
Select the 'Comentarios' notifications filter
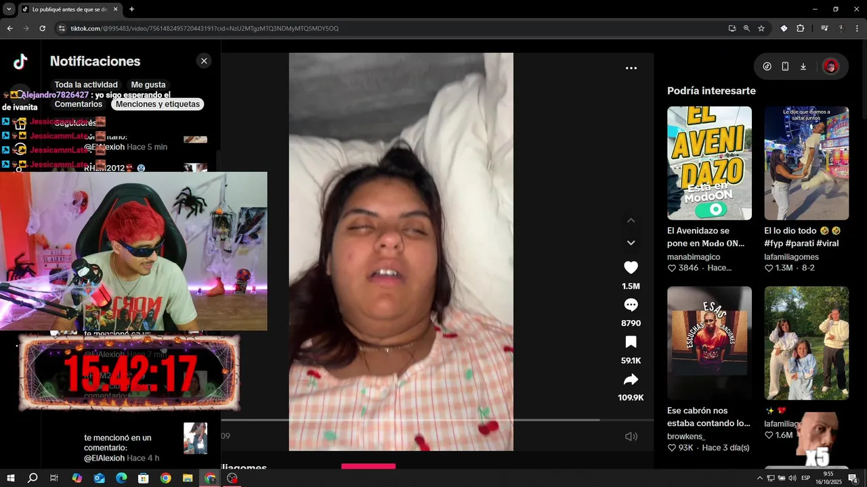(x=79, y=104)
